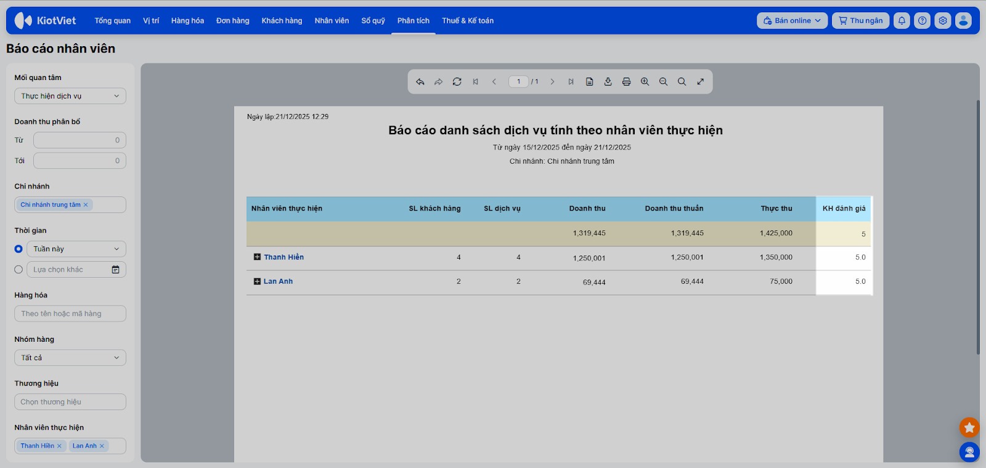This screenshot has width=986, height=468.
Task: Open the Thanh Hiền employee link
Action: click(284, 257)
